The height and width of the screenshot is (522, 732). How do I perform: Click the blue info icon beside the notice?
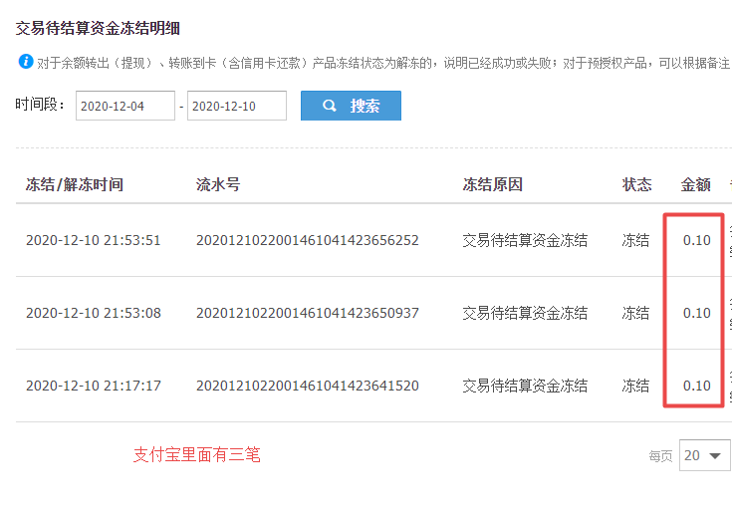pos(26,62)
